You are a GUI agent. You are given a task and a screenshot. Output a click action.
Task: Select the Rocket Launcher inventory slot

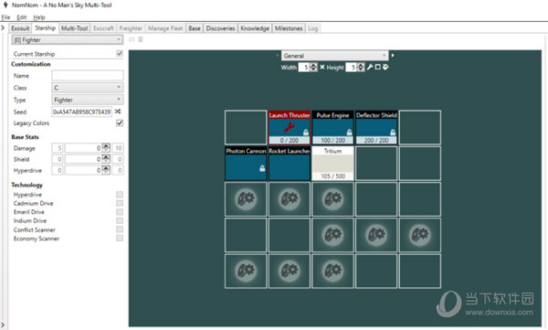point(290,164)
